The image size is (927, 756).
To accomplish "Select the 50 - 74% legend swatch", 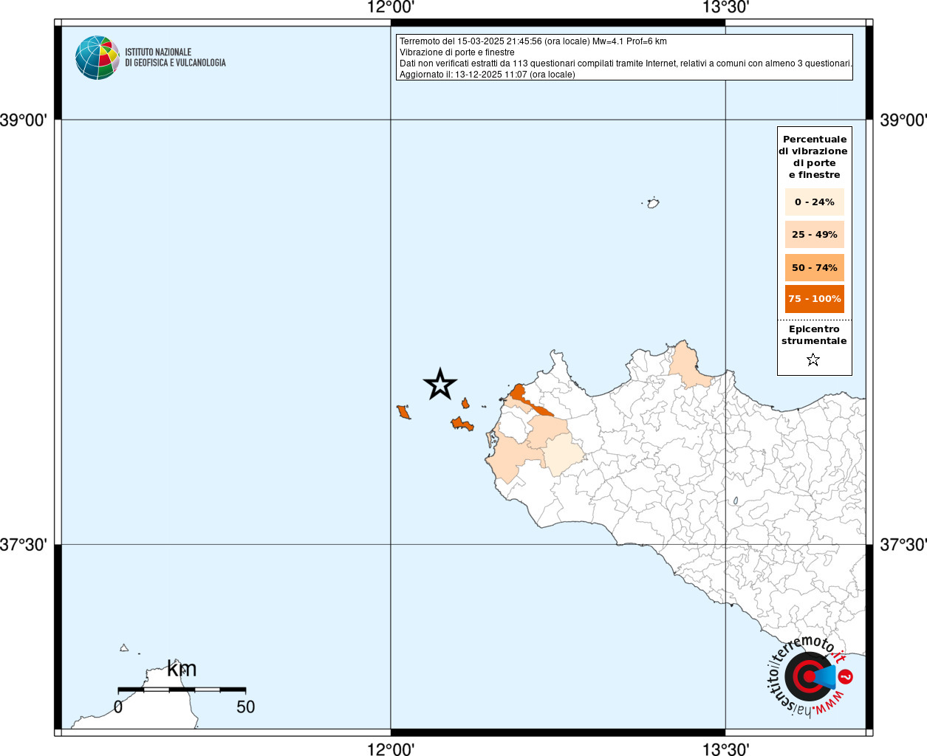I will click(x=814, y=268).
